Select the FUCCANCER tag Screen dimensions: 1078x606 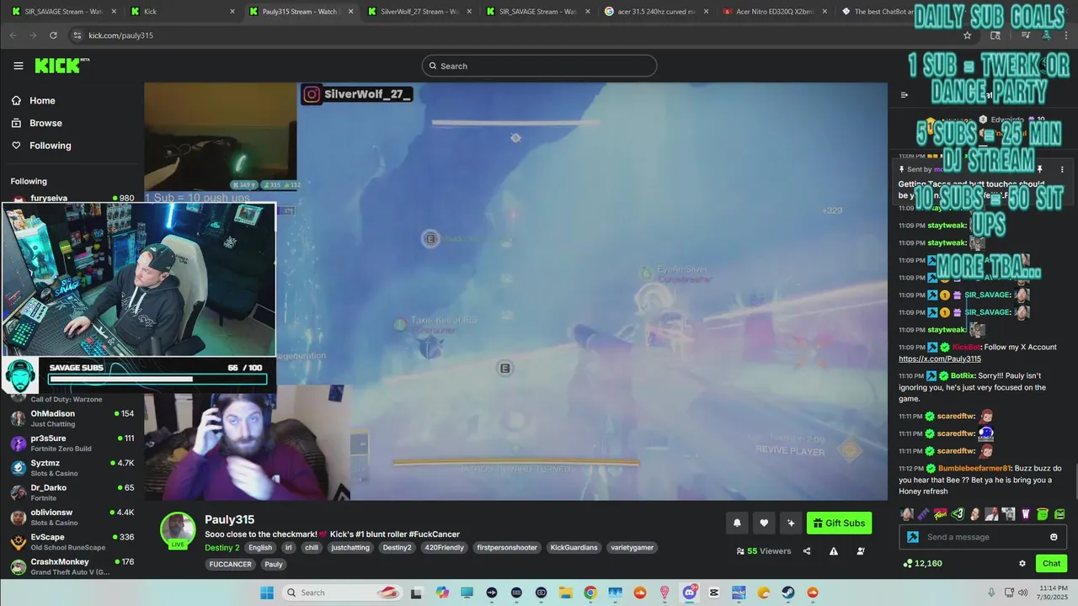(230, 564)
